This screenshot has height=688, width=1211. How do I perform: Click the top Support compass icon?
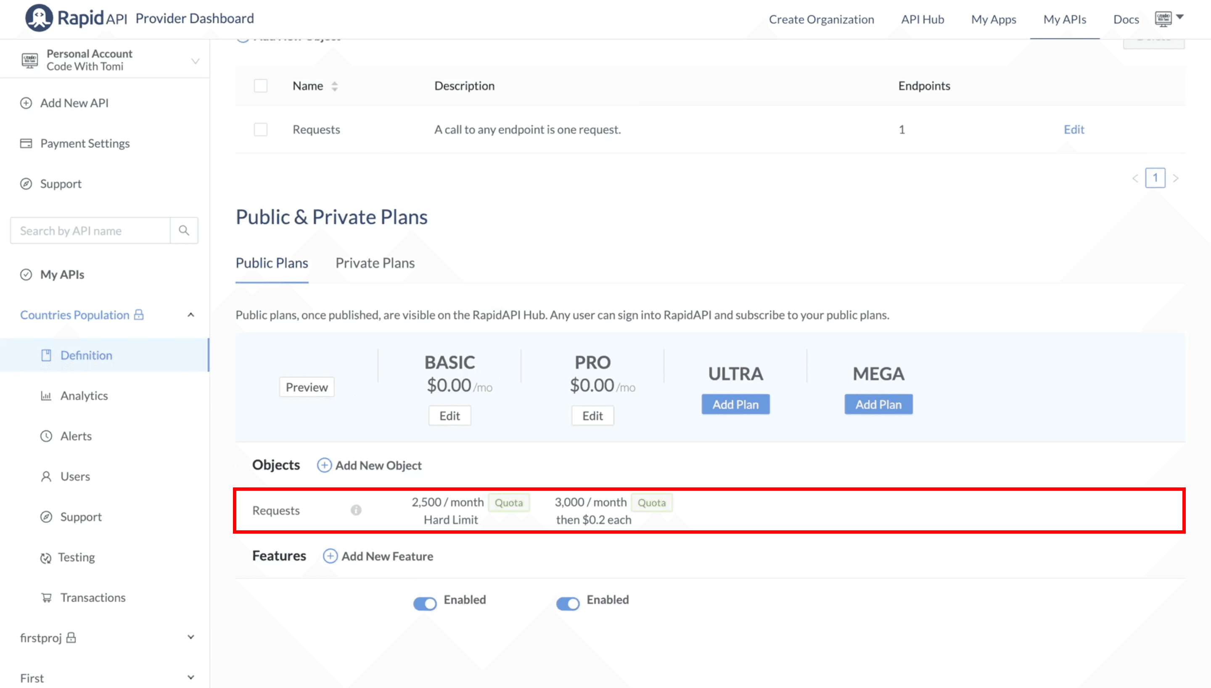pos(26,184)
